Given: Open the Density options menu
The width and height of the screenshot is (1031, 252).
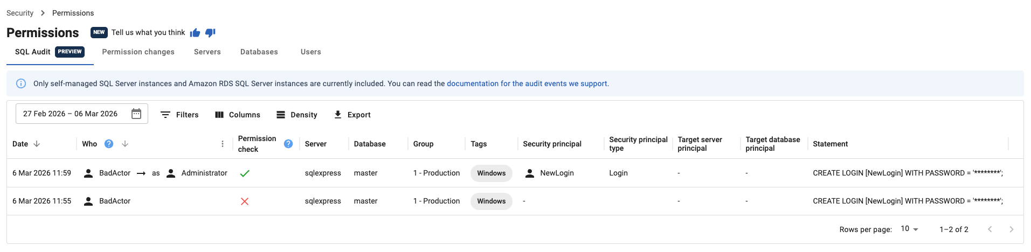Looking at the screenshot, I should click(x=297, y=115).
